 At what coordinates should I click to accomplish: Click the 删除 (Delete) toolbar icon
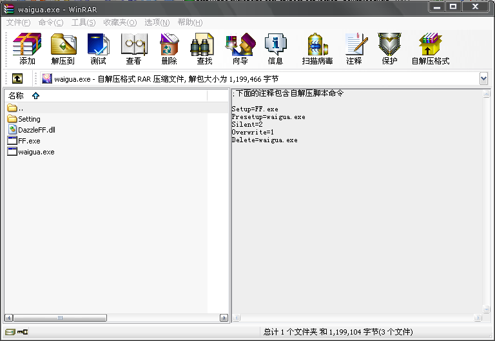pos(170,49)
